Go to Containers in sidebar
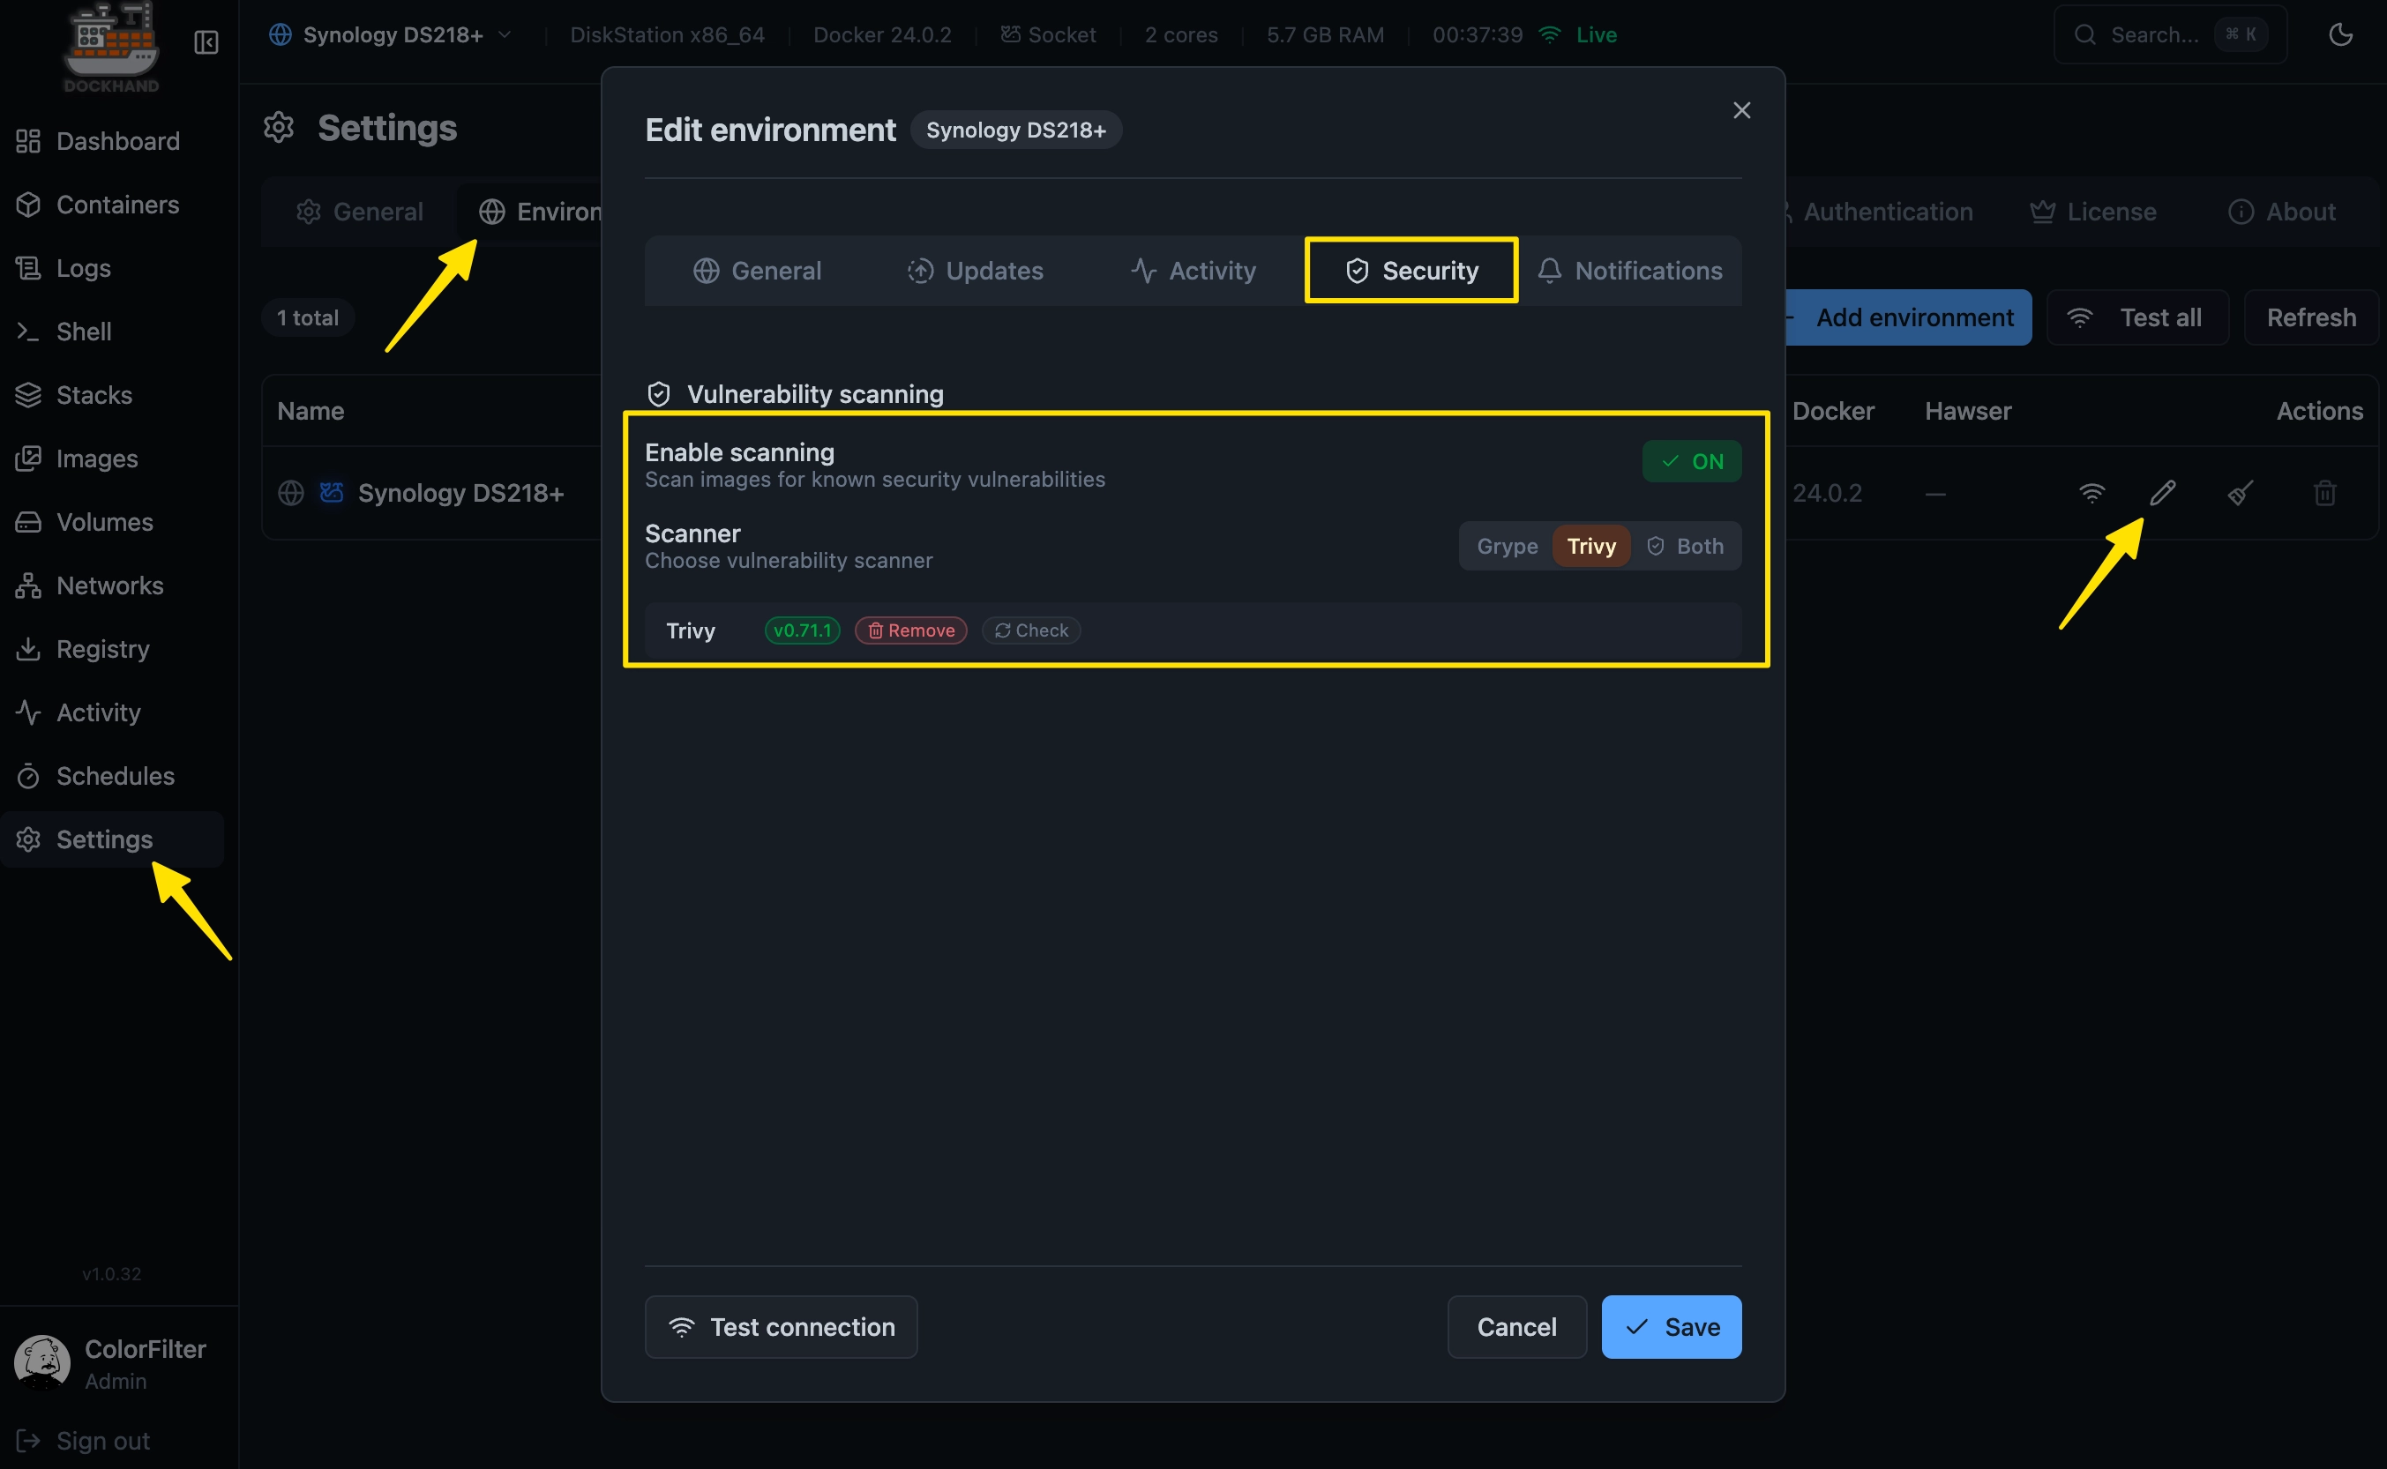 tap(112, 205)
